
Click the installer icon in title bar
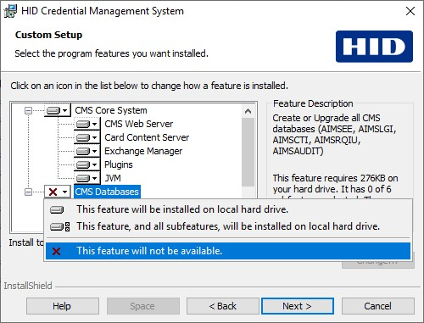coord(10,11)
